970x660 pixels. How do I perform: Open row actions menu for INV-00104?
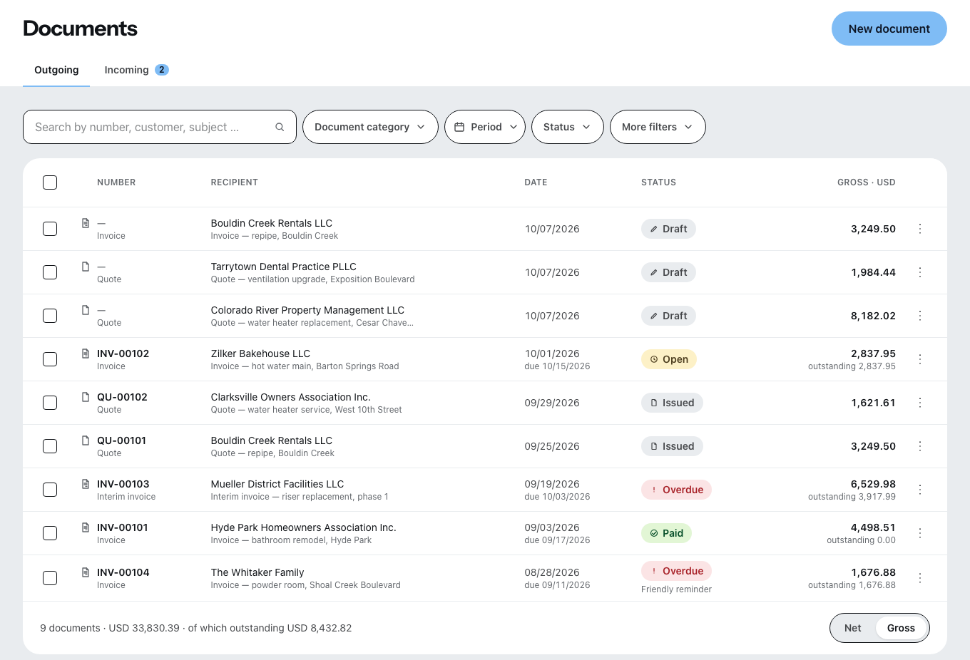[x=920, y=578]
